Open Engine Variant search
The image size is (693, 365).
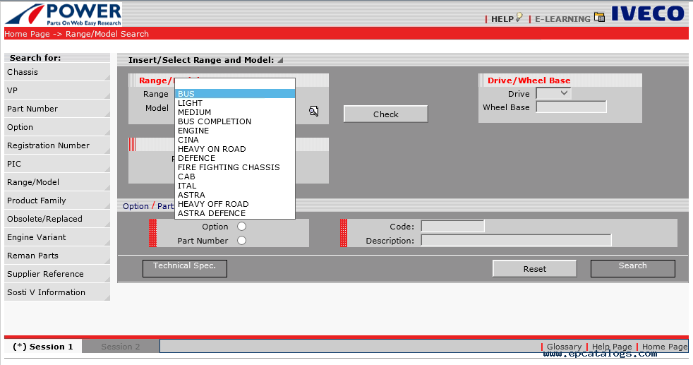(x=57, y=237)
